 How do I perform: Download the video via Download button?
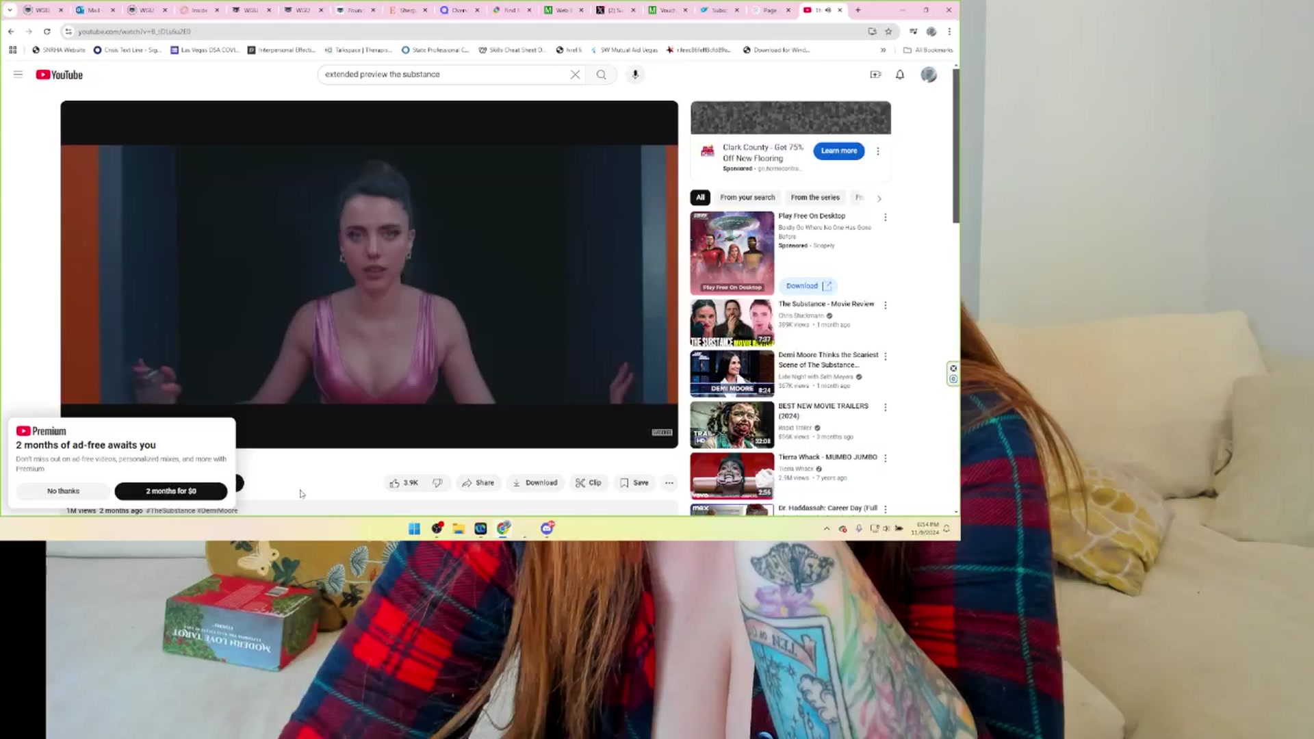535,483
